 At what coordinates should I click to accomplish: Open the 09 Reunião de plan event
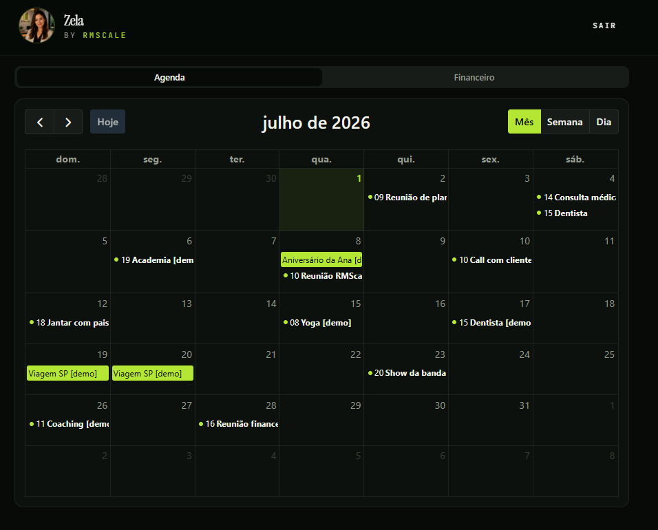[x=407, y=198]
